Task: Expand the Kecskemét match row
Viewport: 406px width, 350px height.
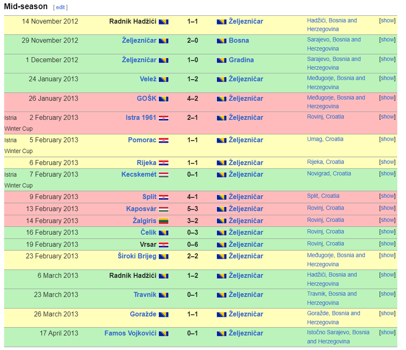Action: tap(387, 174)
